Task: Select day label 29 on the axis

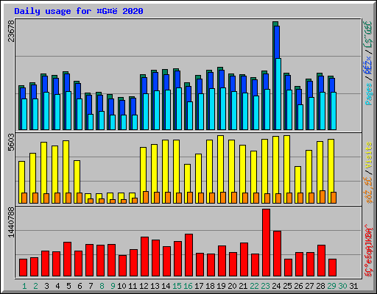Action: (331, 286)
